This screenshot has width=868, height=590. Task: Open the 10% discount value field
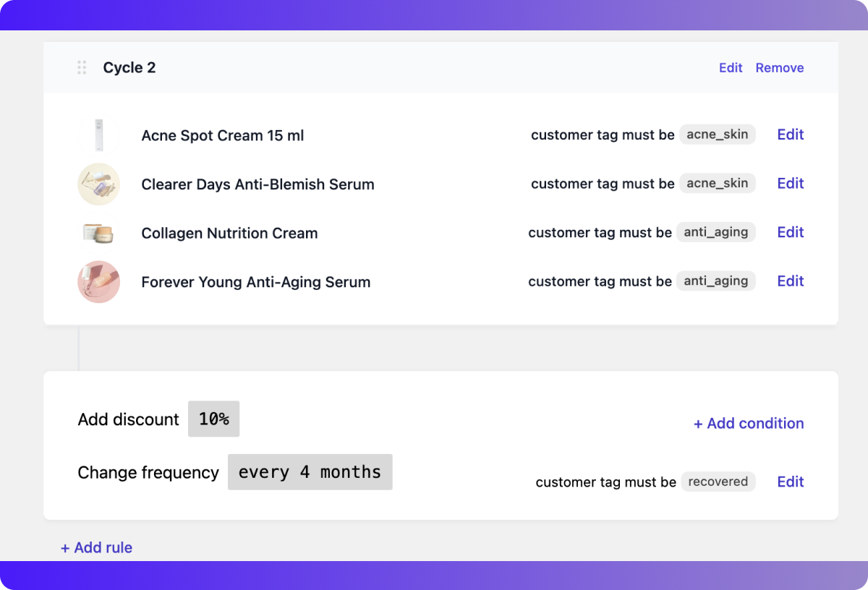tap(213, 419)
